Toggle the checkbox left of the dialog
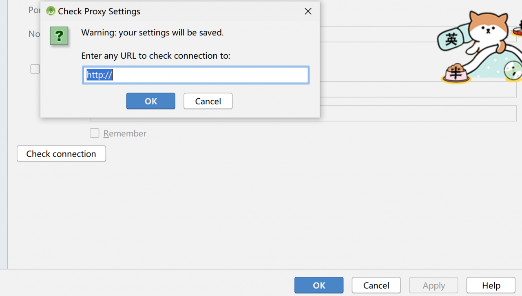 click(35, 69)
